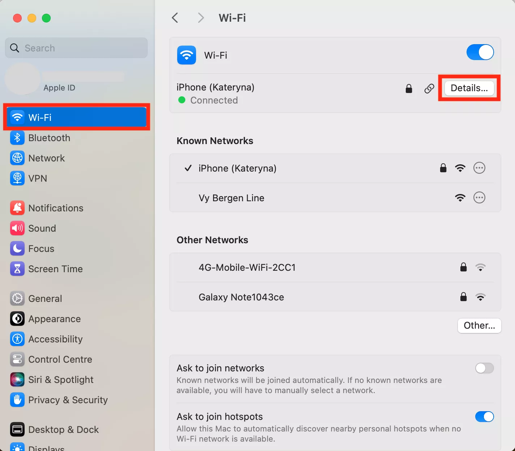Select General in the sidebar
515x451 pixels.
click(x=45, y=299)
